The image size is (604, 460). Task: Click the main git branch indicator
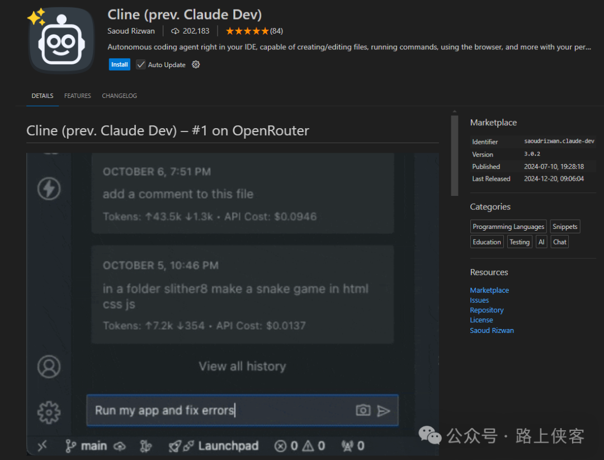[x=86, y=446]
